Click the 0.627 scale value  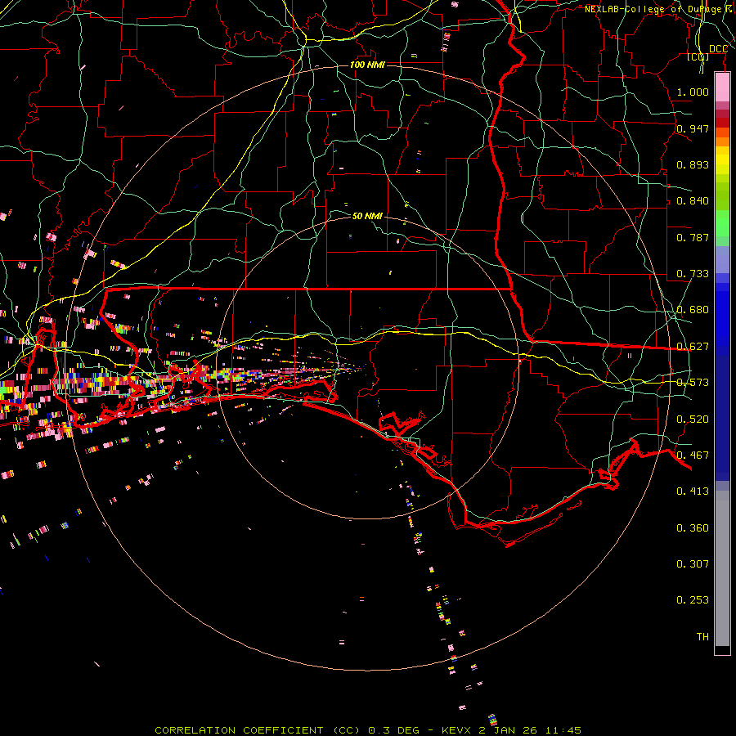pos(693,347)
